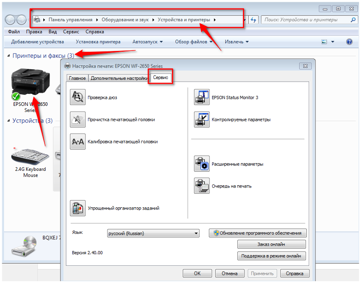Click Установка принтера in the toolbar
The width and height of the screenshot is (361, 283).
[x=98, y=42]
